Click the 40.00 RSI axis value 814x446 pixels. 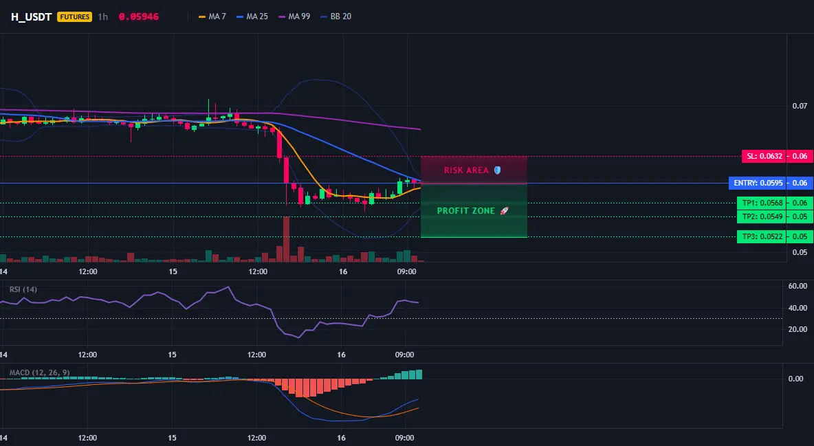(x=798, y=308)
